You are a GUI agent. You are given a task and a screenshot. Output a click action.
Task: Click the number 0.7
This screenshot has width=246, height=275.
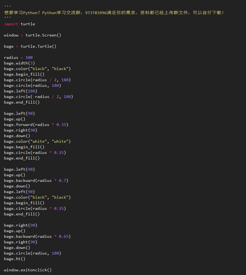tap(62, 180)
